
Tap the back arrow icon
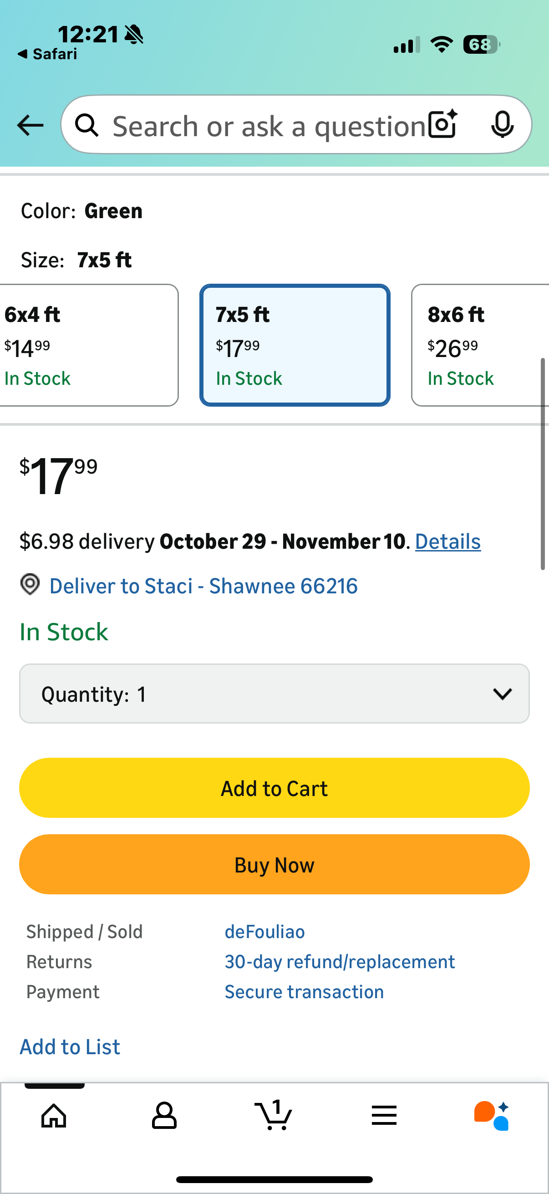click(x=30, y=125)
